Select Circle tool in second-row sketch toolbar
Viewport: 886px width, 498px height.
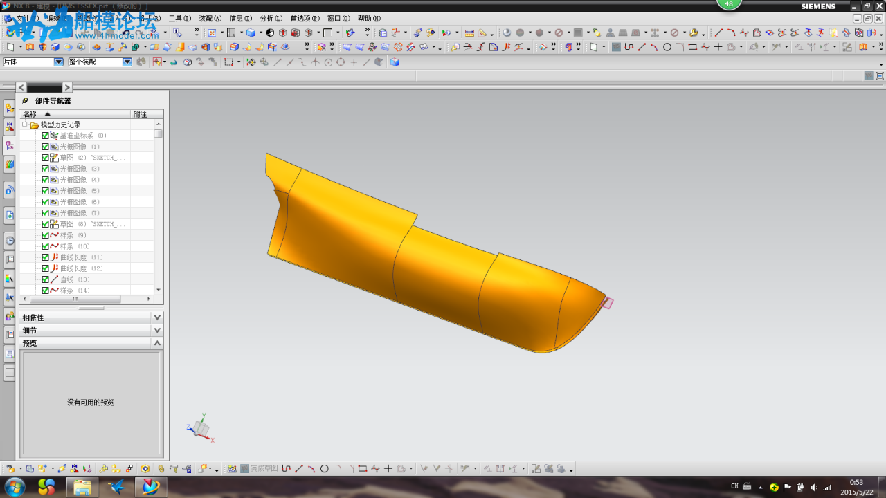click(667, 47)
